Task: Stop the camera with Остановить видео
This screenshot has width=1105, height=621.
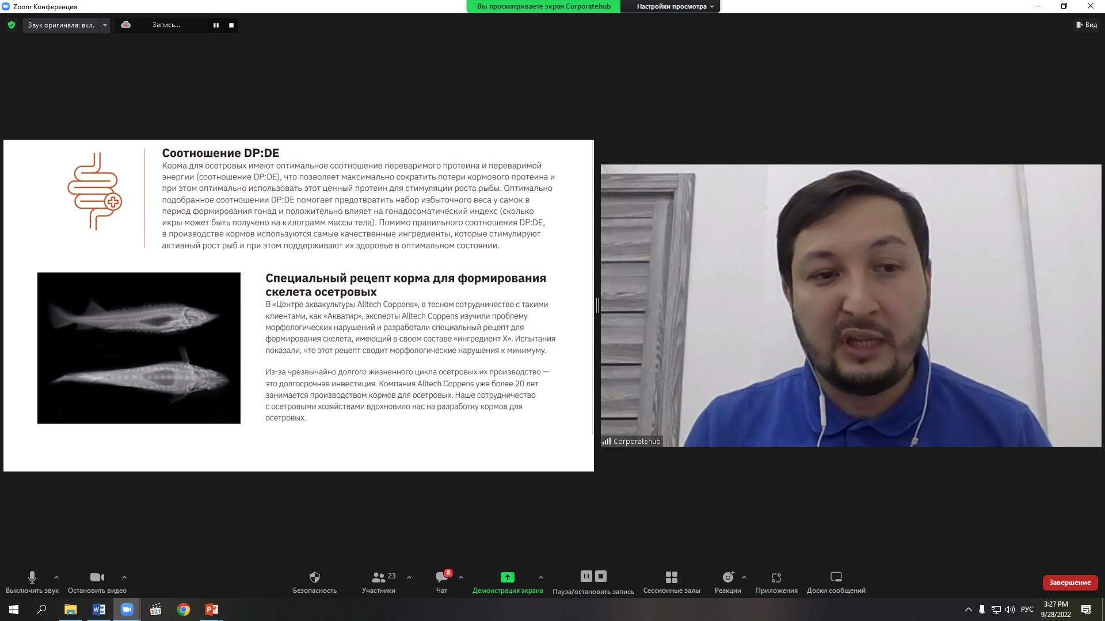Action: pos(97,582)
